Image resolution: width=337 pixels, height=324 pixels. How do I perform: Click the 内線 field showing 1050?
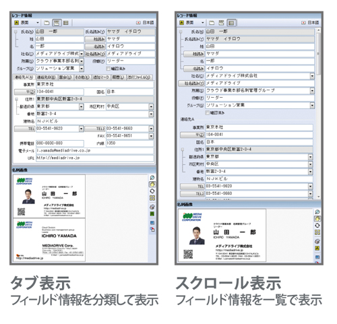pyautogui.click(x=130, y=143)
